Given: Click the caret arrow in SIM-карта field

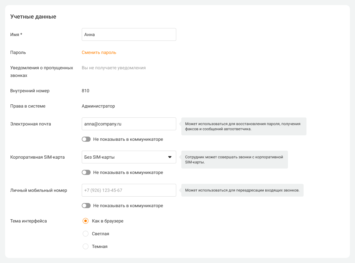Looking at the screenshot, I should tap(170, 157).
